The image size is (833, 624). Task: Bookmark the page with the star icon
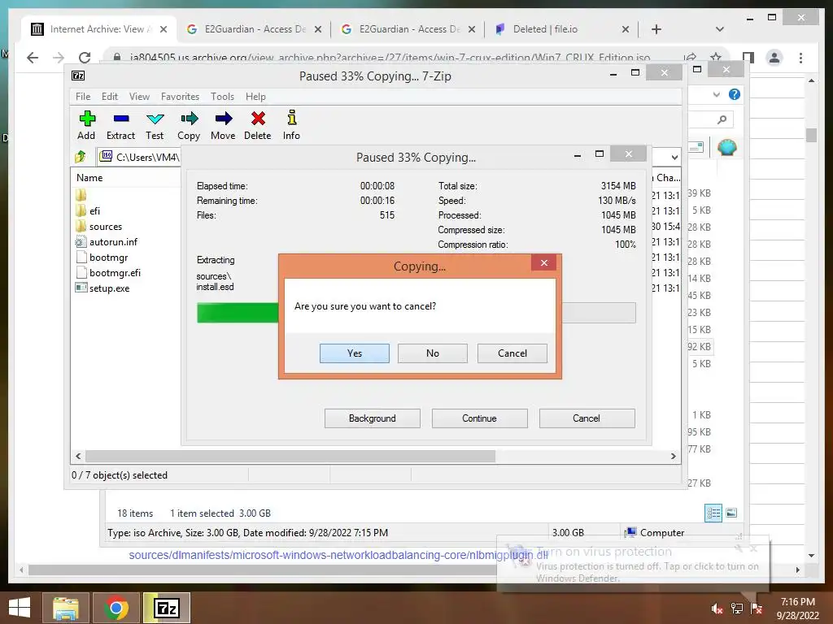pyautogui.click(x=716, y=57)
